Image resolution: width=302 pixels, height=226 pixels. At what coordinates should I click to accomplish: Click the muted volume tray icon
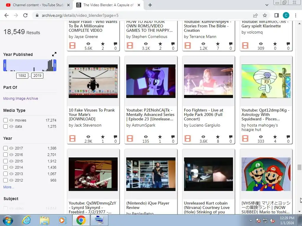[272, 221]
